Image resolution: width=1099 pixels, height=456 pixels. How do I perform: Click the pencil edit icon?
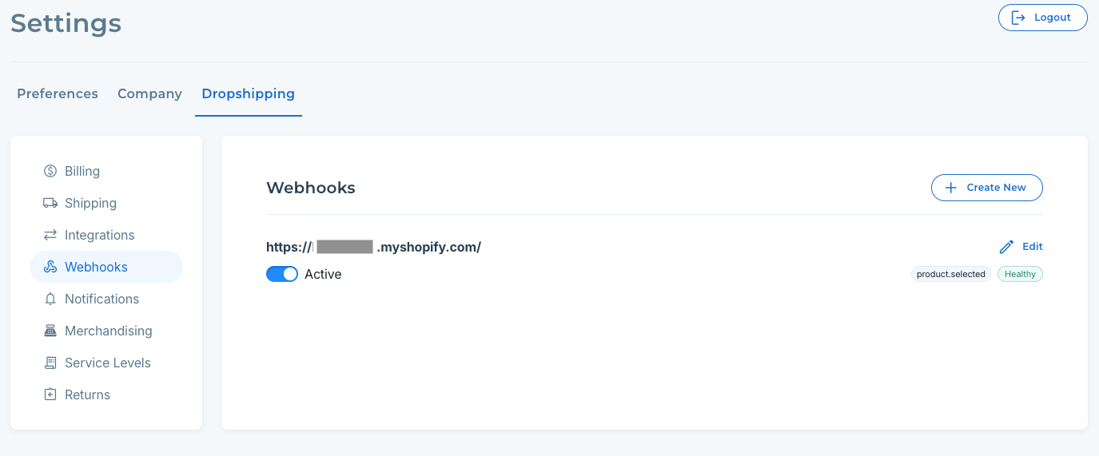tap(1006, 247)
